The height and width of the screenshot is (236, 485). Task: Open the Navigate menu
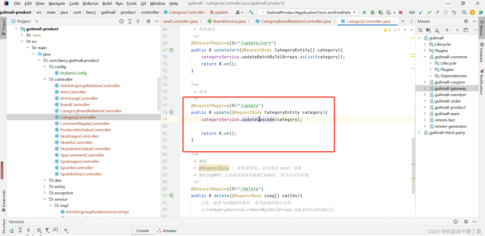[57, 3]
